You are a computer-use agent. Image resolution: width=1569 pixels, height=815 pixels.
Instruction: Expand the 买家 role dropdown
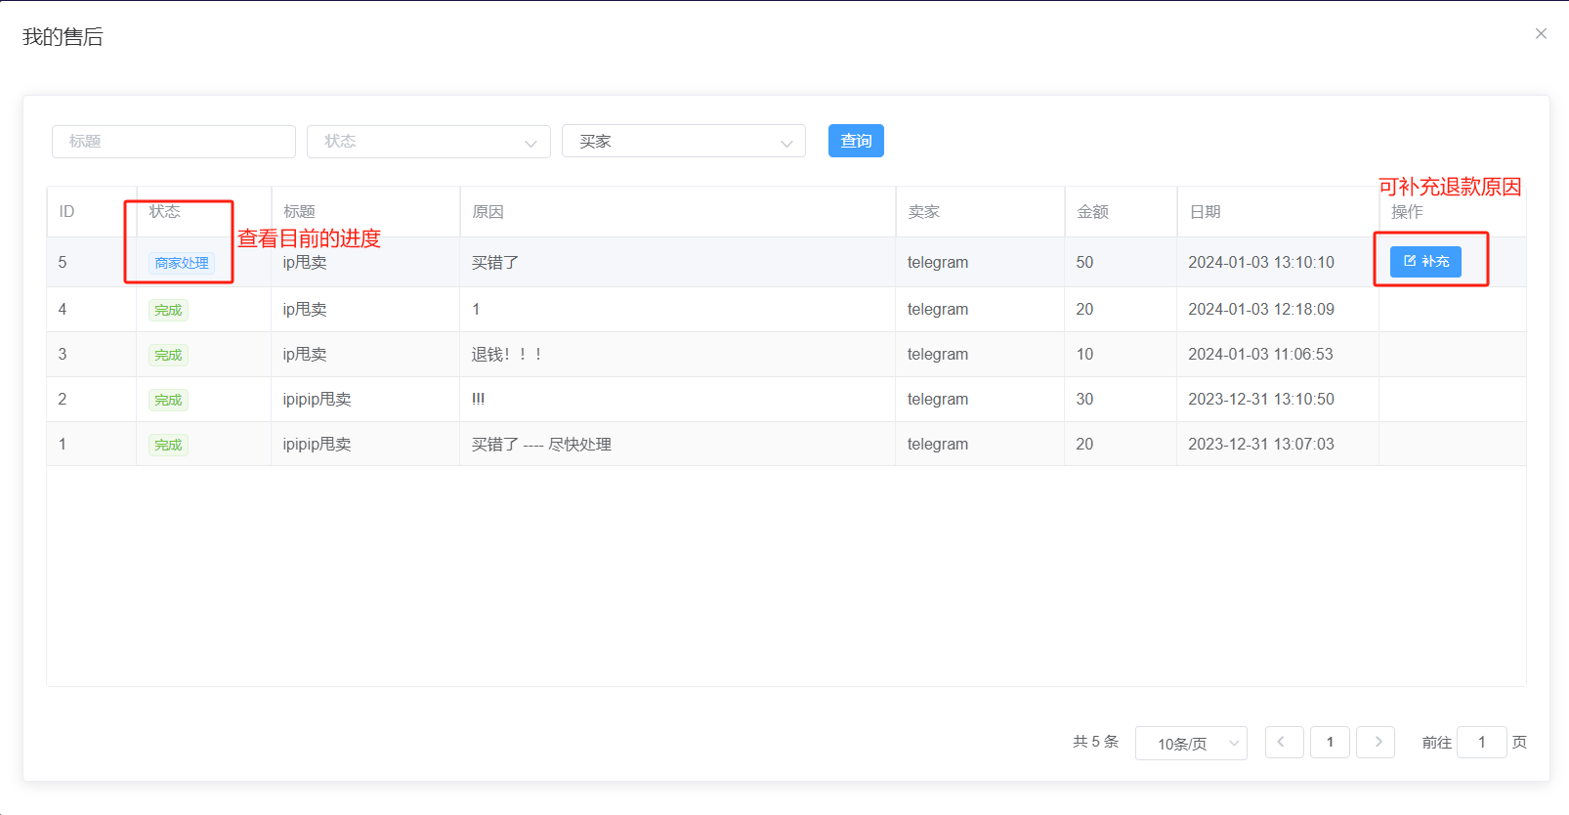tap(683, 142)
